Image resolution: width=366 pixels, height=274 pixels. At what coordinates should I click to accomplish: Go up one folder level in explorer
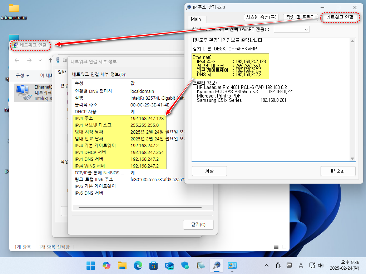pos(50,60)
